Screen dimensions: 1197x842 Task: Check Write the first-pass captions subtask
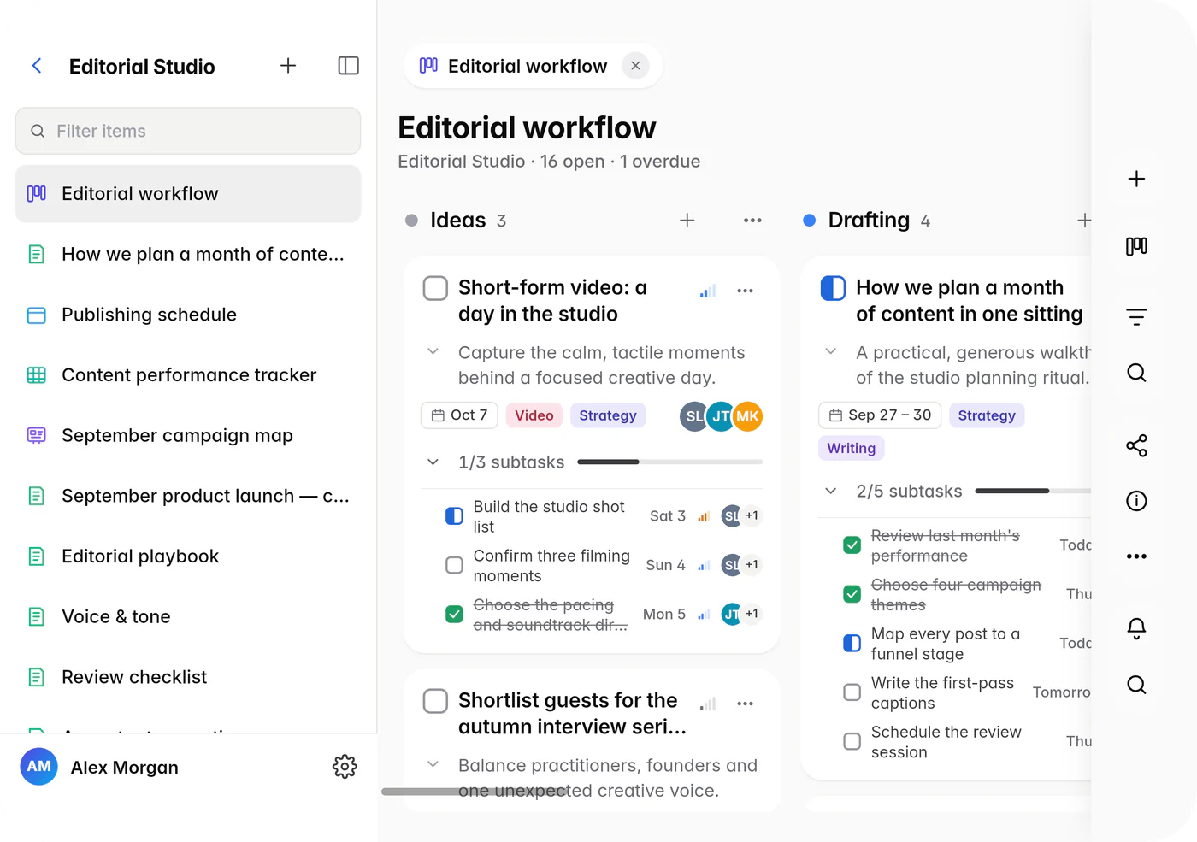[852, 692]
